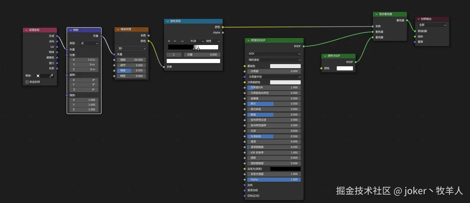Click the 透明 BSDF output socket

point(356,62)
